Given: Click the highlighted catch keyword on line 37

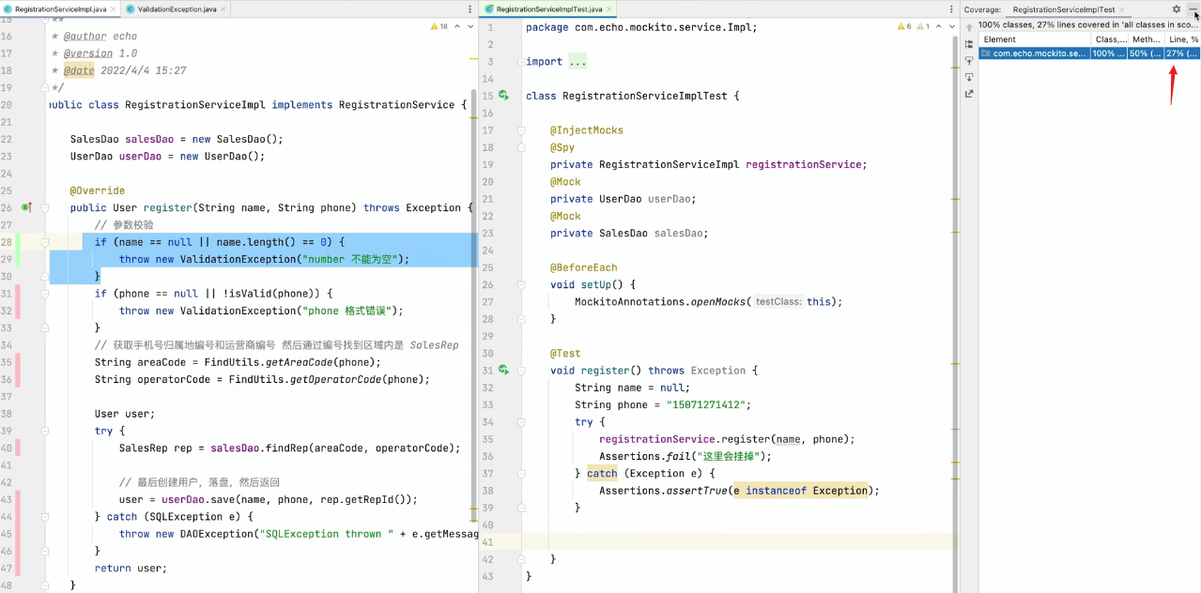Looking at the screenshot, I should (602, 474).
